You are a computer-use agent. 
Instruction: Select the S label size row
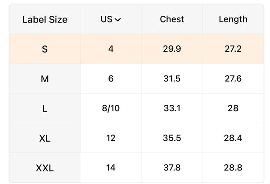point(136,49)
